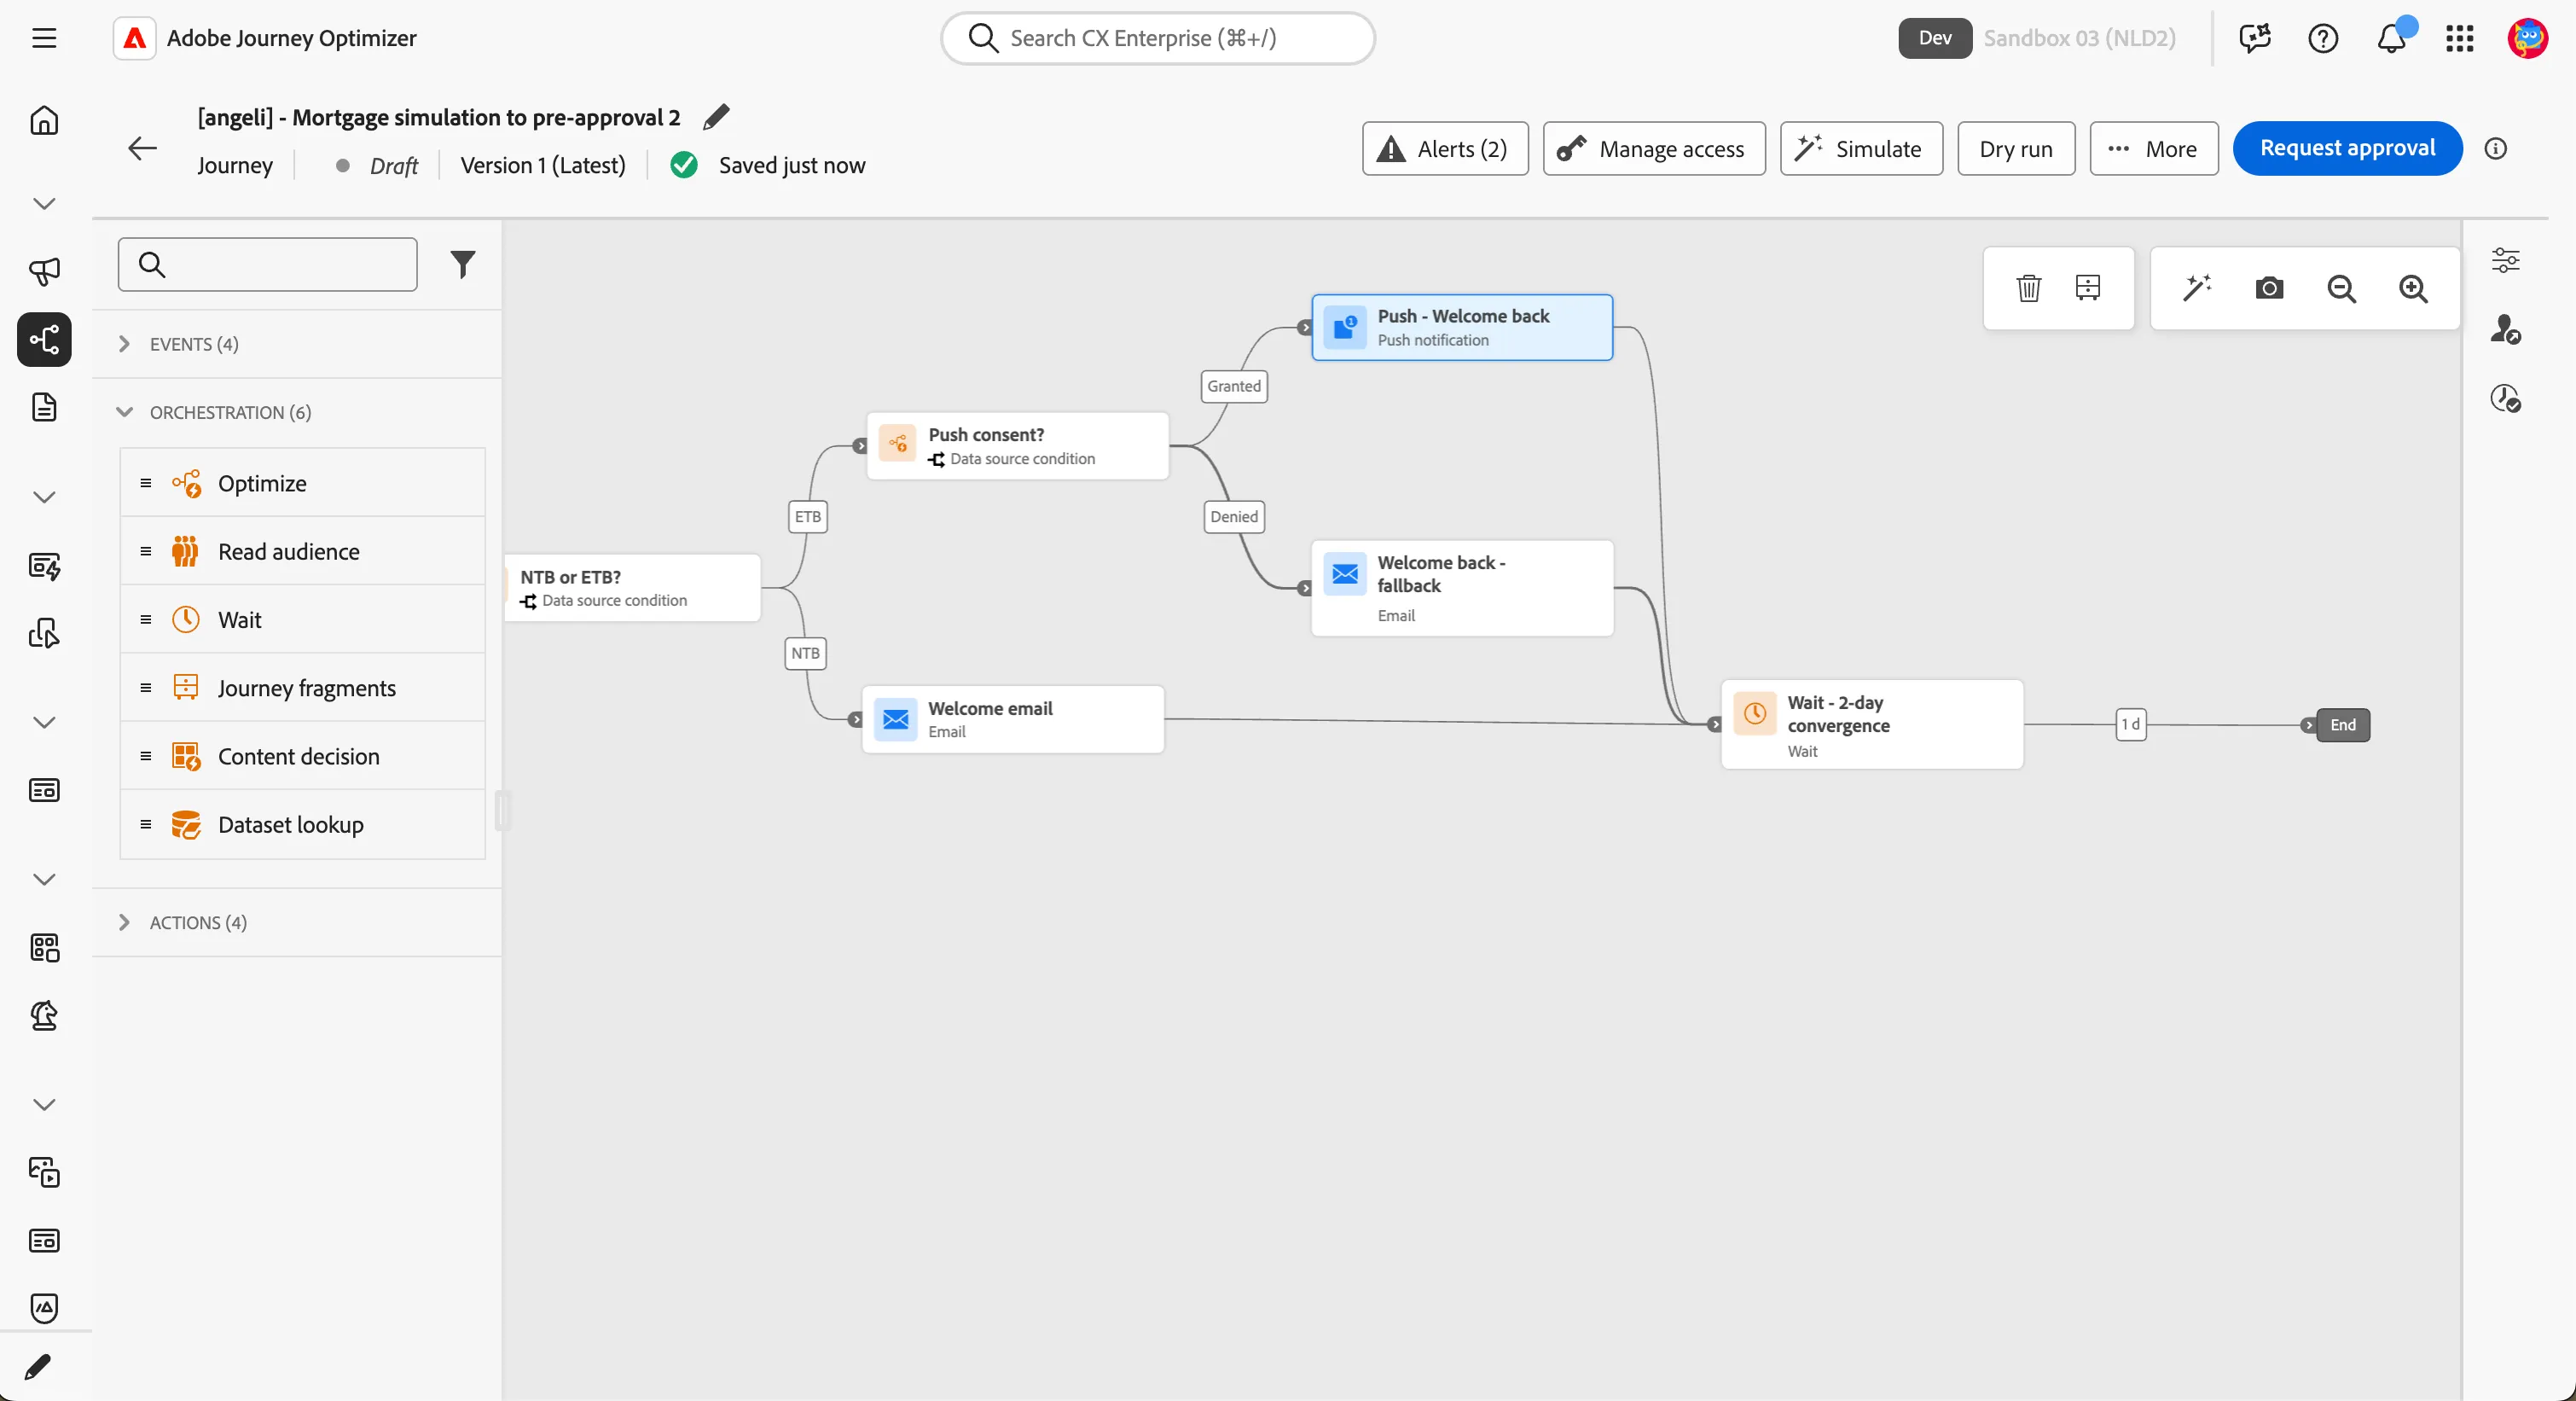2576x1401 pixels.
Task: Open notifications bell icon
Action: [2391, 38]
